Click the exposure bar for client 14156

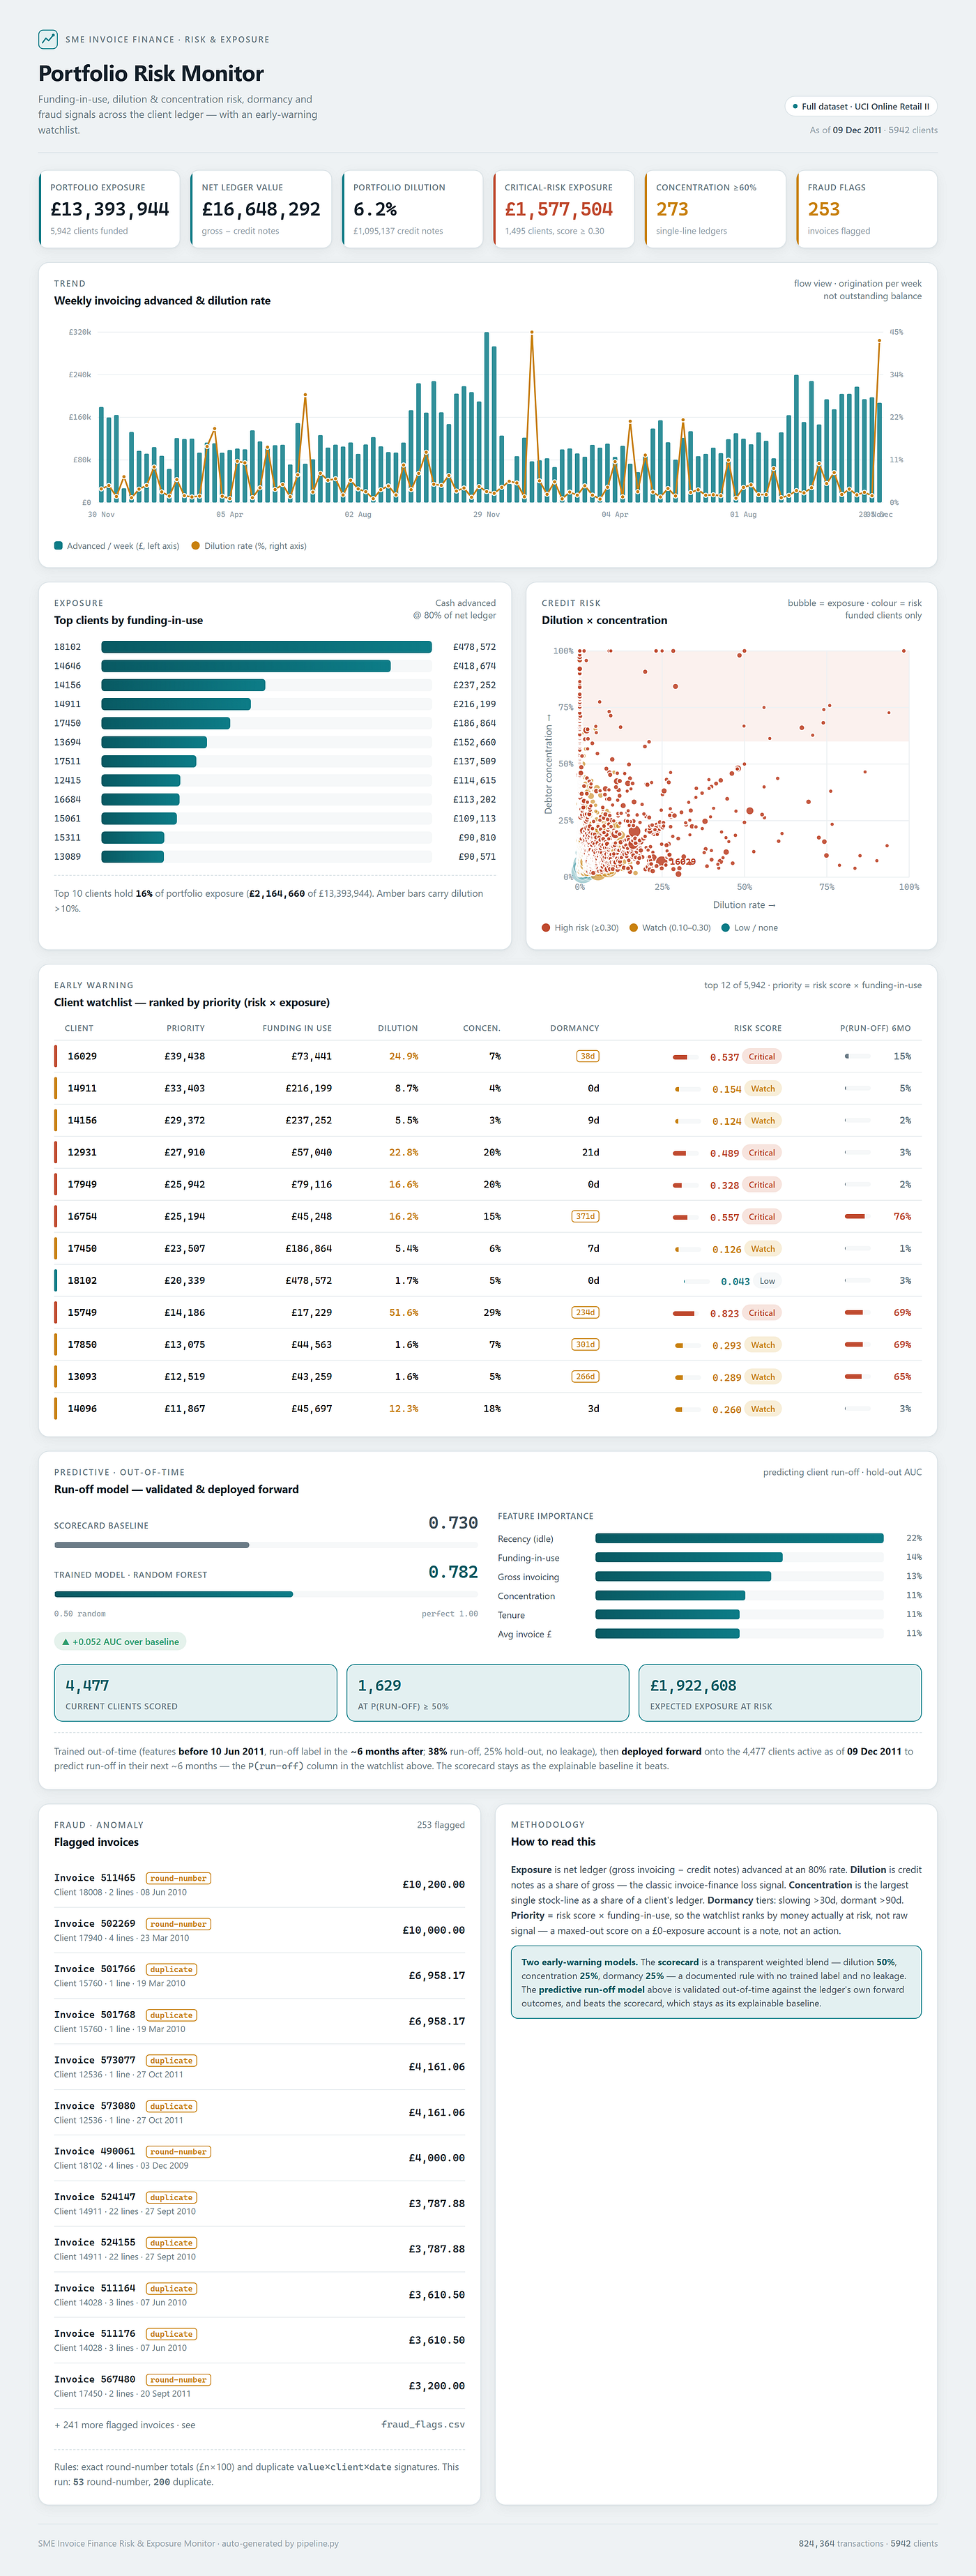183,685
